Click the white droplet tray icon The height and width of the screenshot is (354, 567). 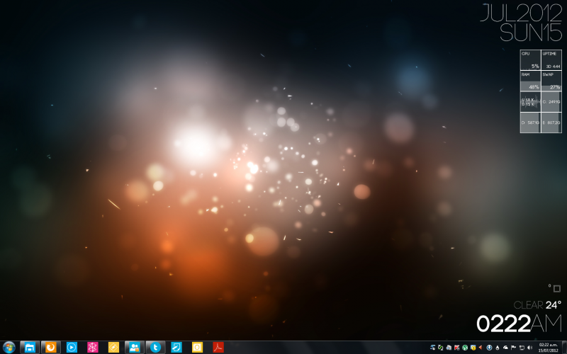[x=498, y=348]
